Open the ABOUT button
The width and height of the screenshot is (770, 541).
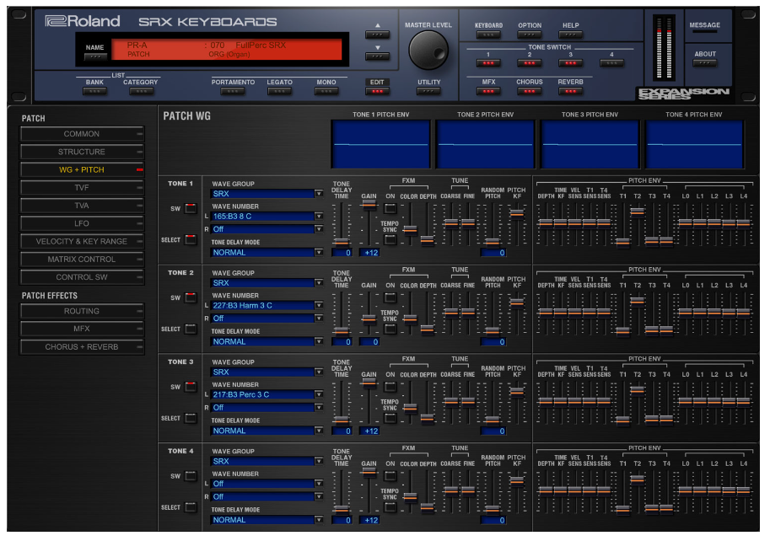[705, 63]
